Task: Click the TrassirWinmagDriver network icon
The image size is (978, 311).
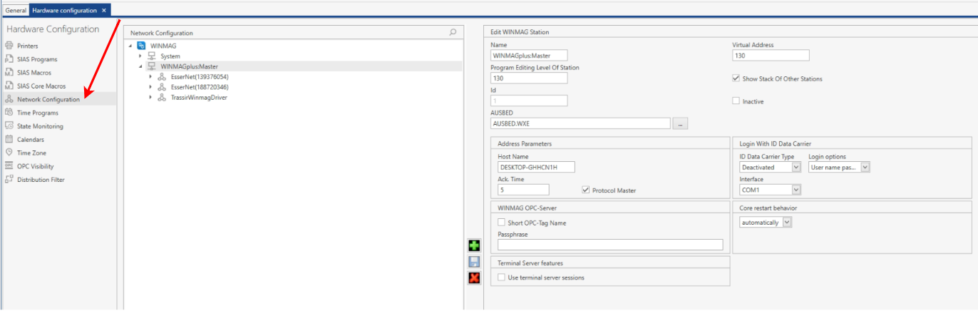Action: pos(162,97)
